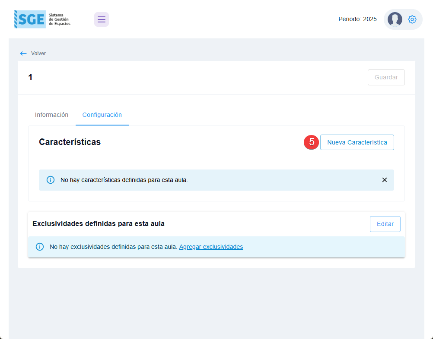Click the back arrow next to Volver
Image resolution: width=433 pixels, height=339 pixels.
tap(23, 53)
